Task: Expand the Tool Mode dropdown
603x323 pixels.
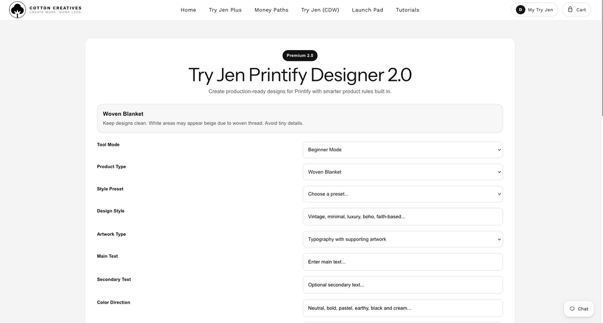Action: pyautogui.click(x=403, y=150)
